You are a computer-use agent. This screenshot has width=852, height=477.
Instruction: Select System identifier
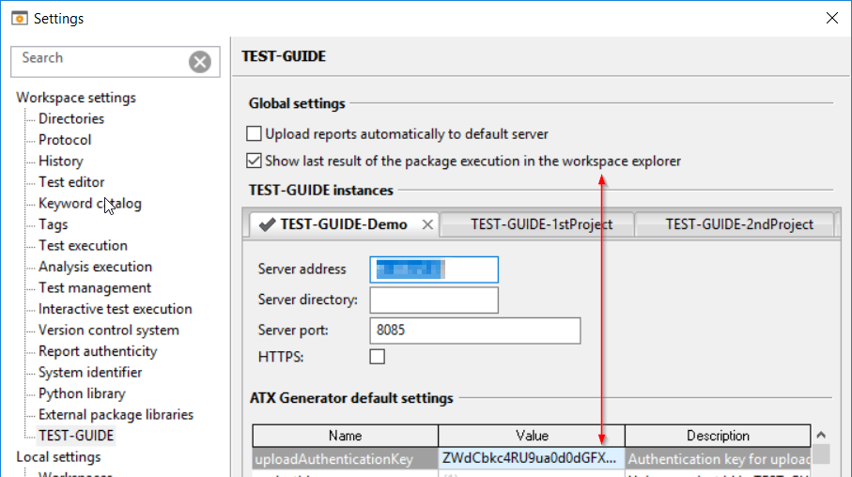pyautogui.click(x=90, y=373)
